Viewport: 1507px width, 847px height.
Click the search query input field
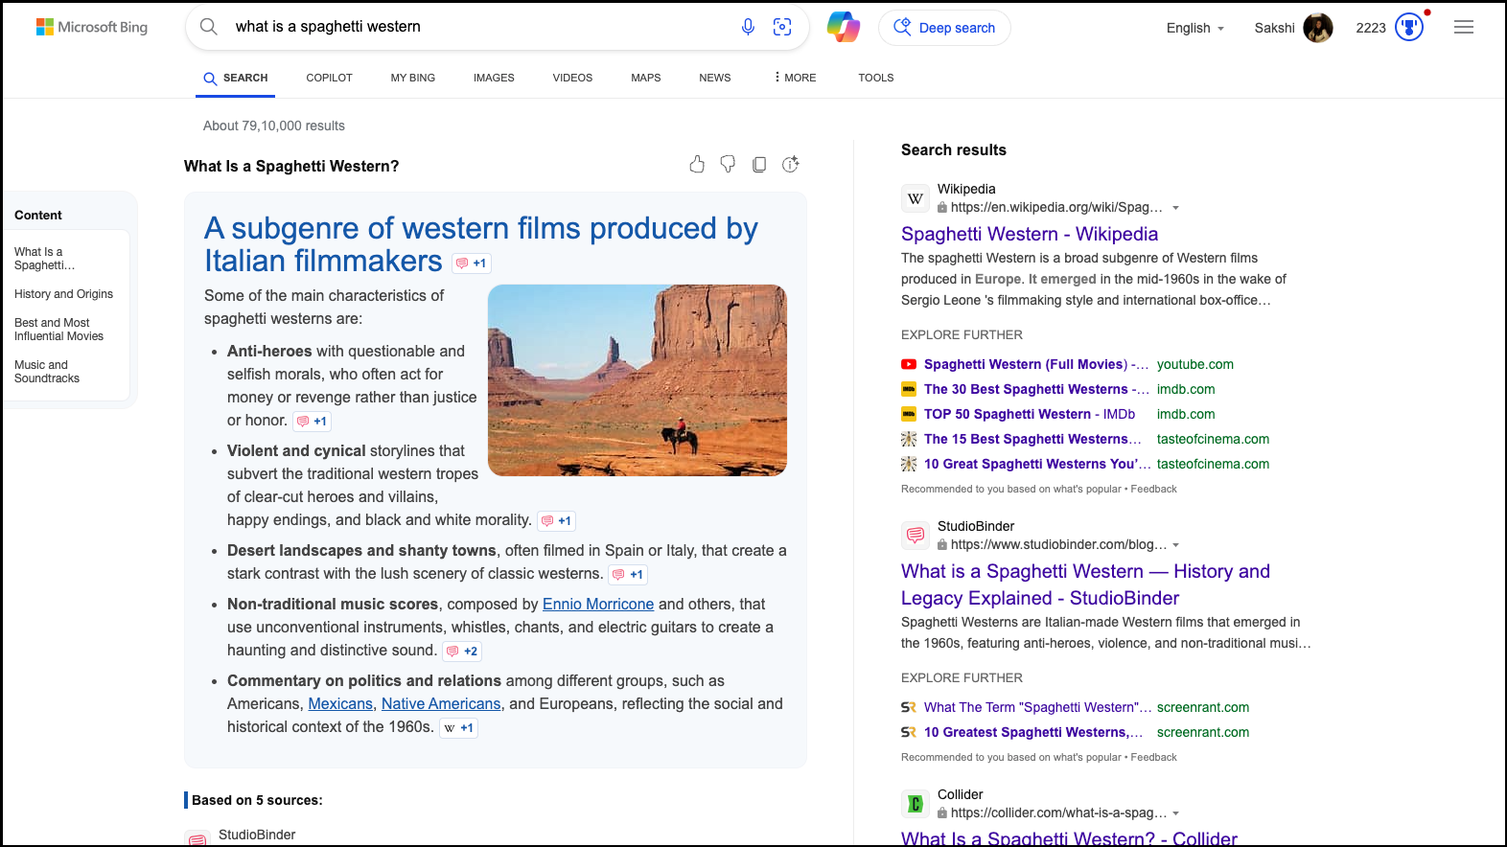pyautogui.click(x=479, y=27)
